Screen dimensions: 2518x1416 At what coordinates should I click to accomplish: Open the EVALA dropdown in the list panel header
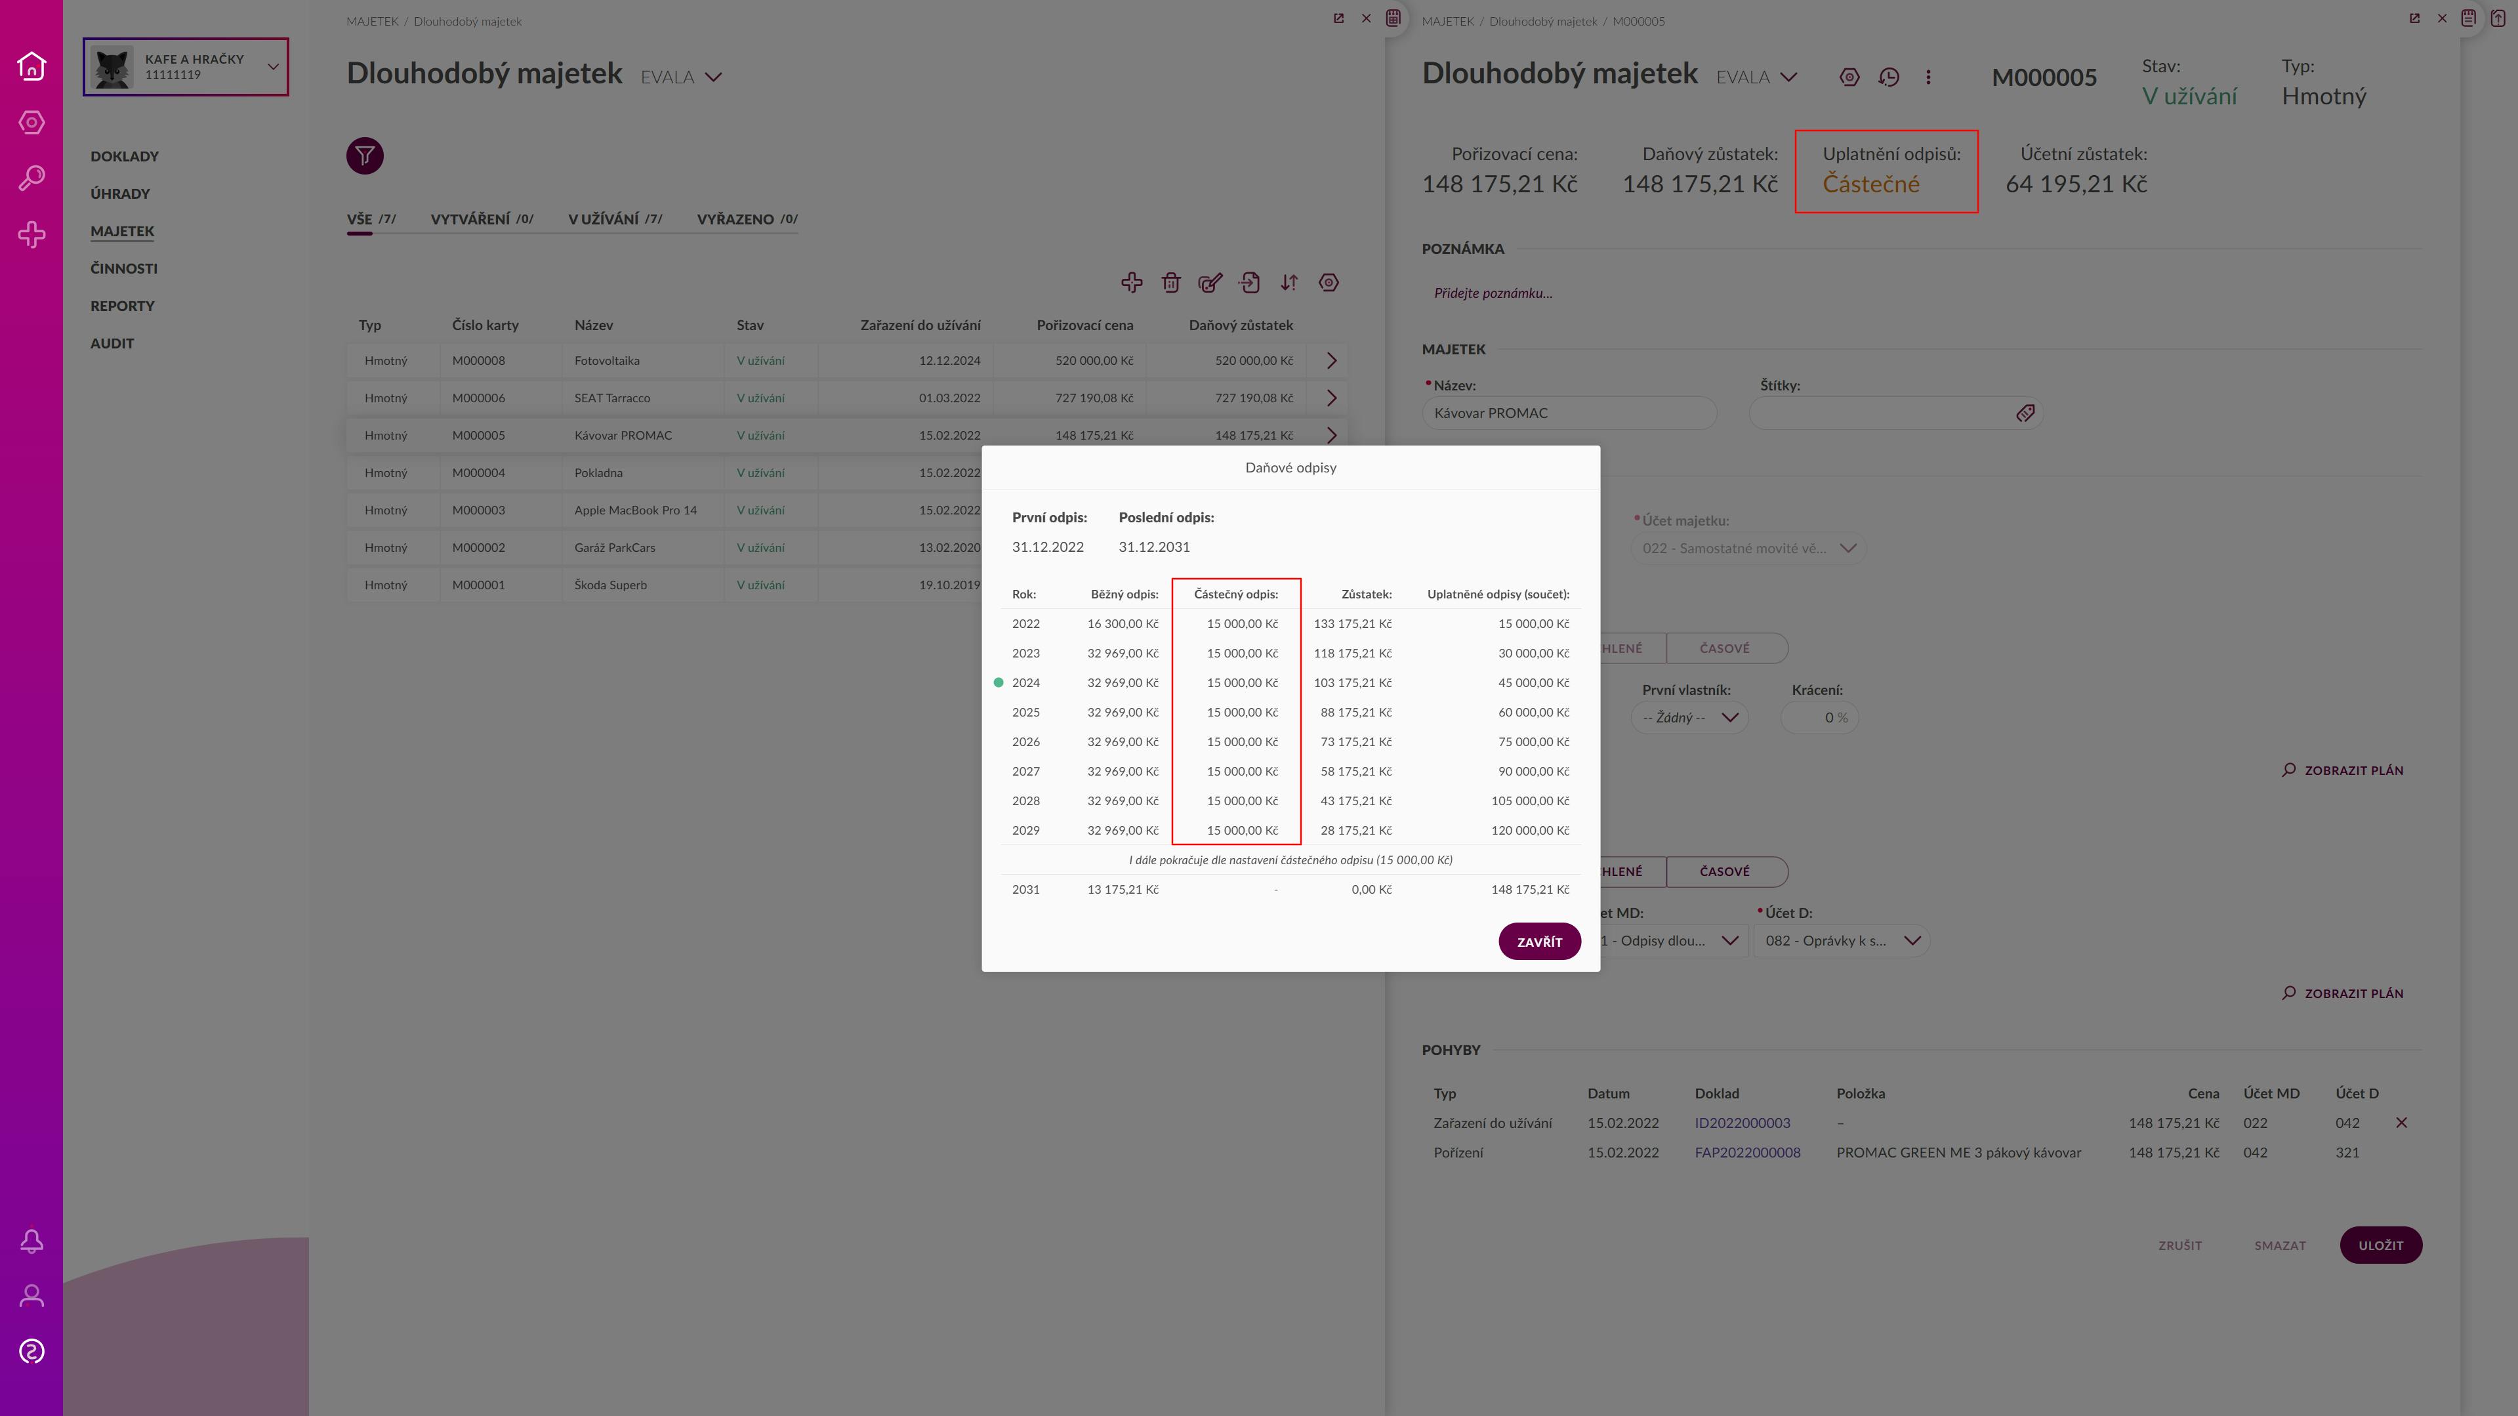681,77
